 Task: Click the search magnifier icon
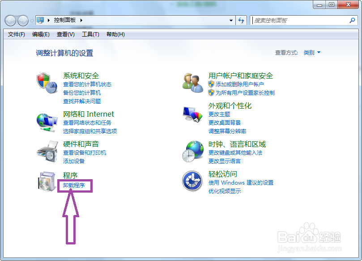[352, 20]
